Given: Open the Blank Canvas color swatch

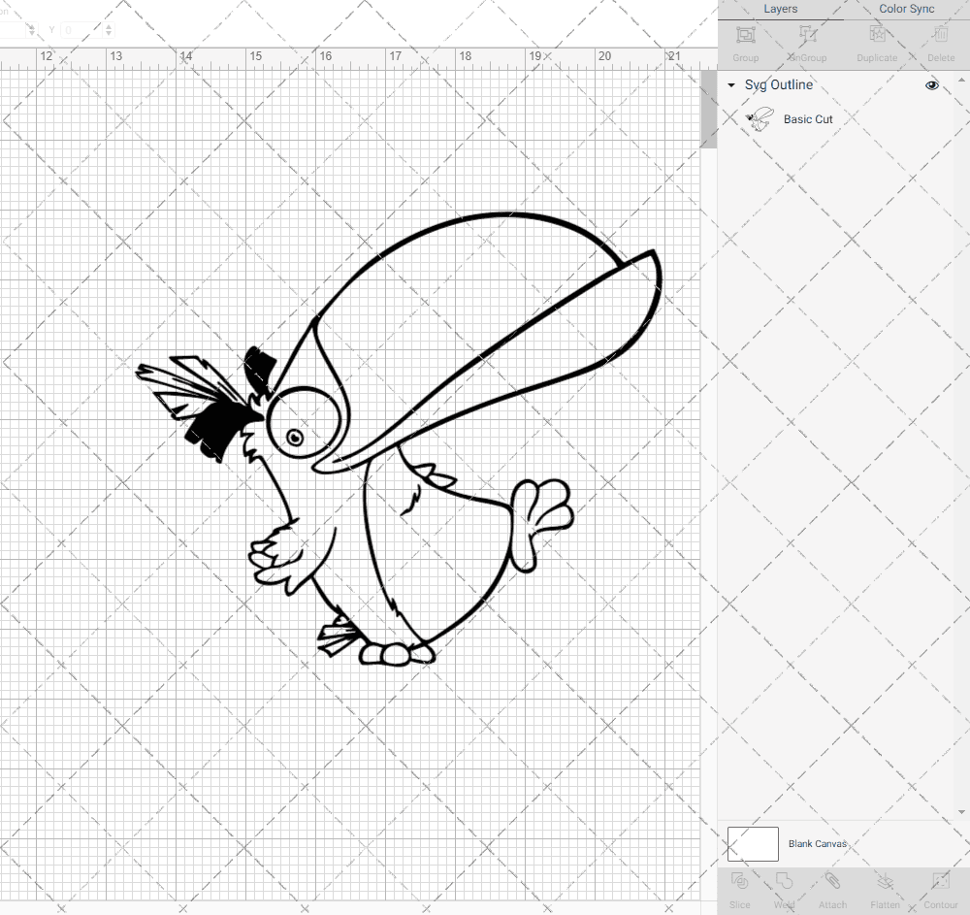Looking at the screenshot, I should [752, 843].
